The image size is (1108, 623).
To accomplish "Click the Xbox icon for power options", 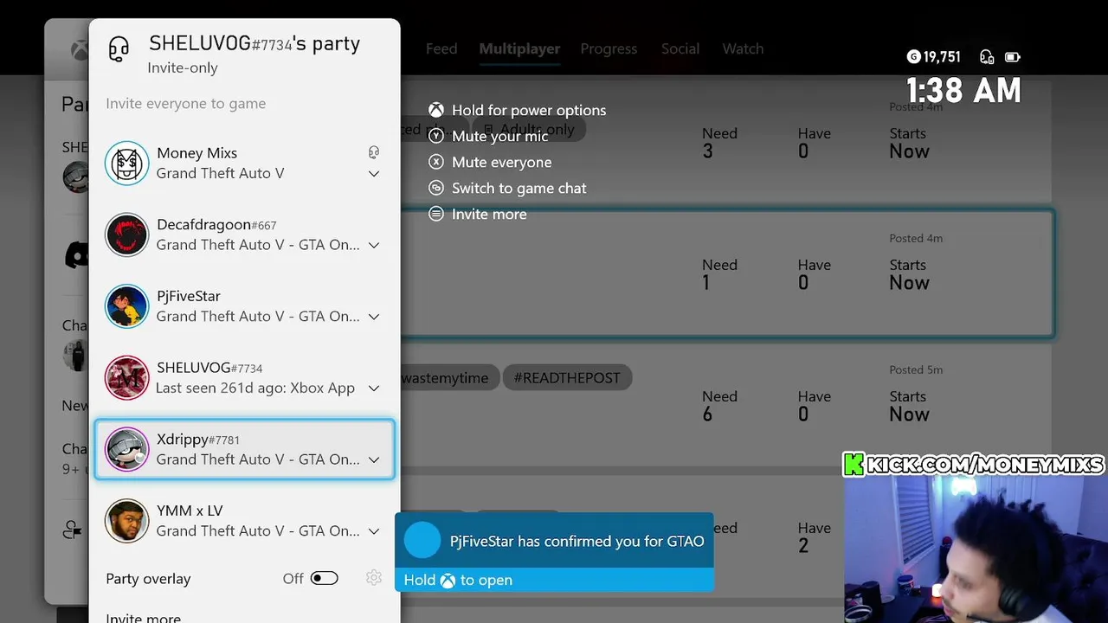I will [436, 110].
